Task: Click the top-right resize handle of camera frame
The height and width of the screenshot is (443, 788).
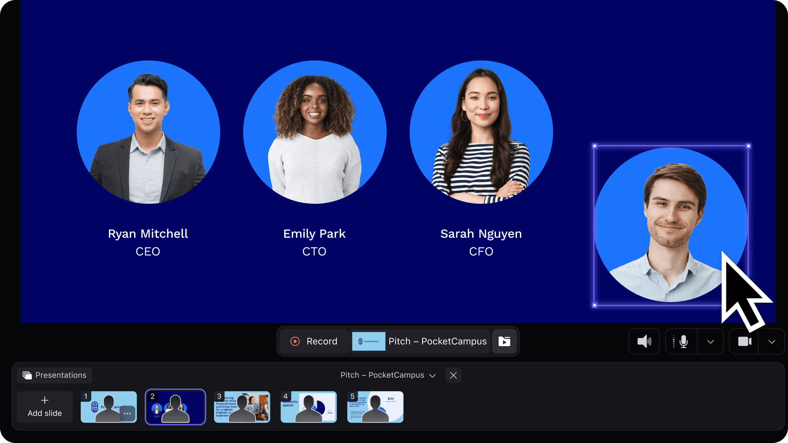Action: pyautogui.click(x=748, y=146)
